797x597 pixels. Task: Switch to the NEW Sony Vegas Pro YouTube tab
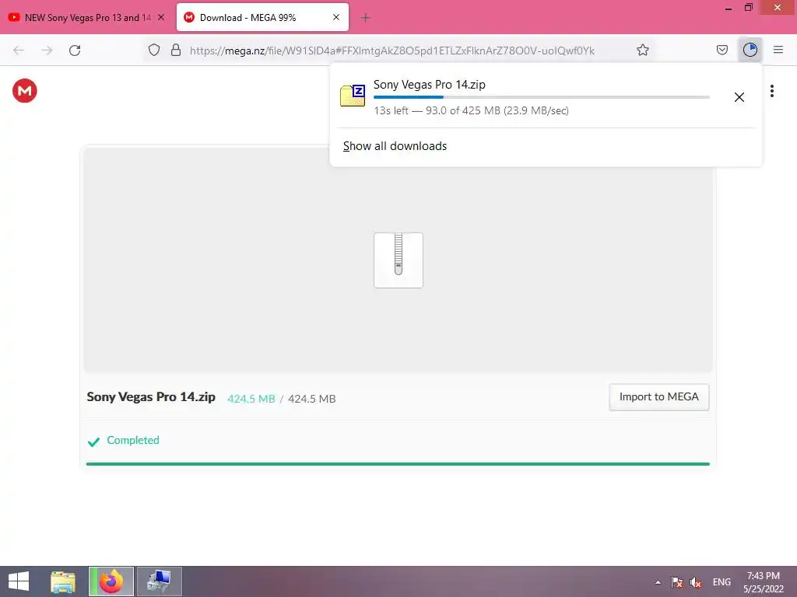(x=86, y=17)
